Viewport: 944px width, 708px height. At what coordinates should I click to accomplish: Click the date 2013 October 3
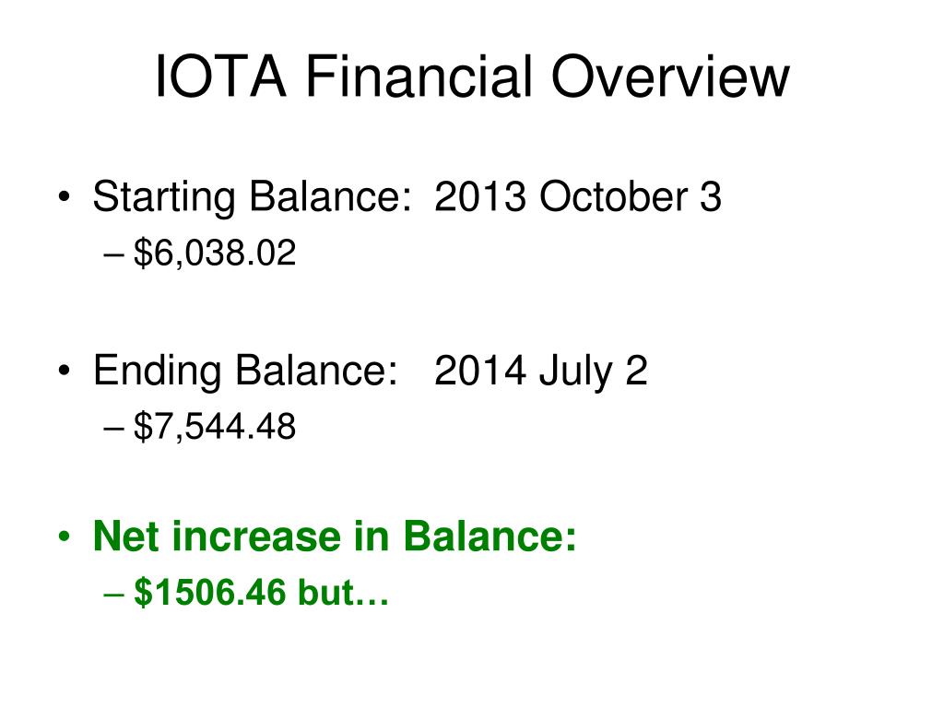pos(578,197)
